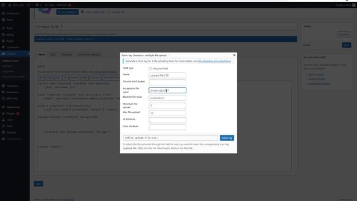
Task: Click the Delete link in Status panel
Action: [307, 45]
